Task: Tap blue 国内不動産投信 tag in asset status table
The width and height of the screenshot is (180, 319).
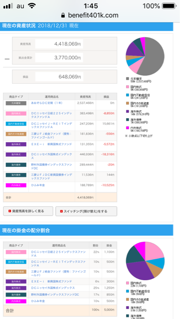Action: point(16,124)
